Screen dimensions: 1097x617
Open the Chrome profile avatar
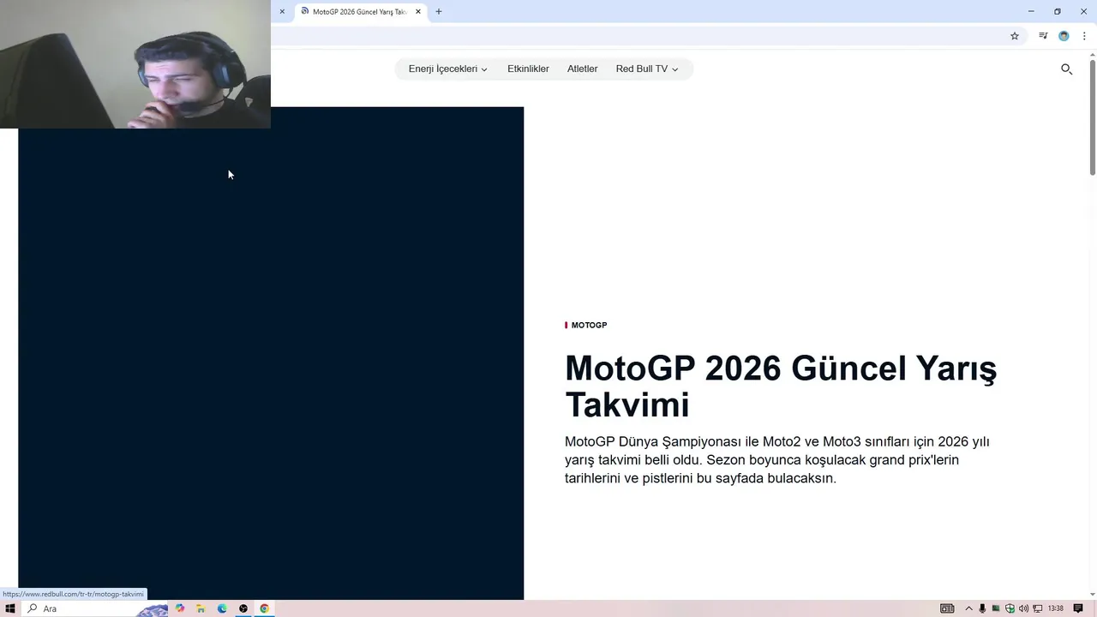(x=1064, y=36)
